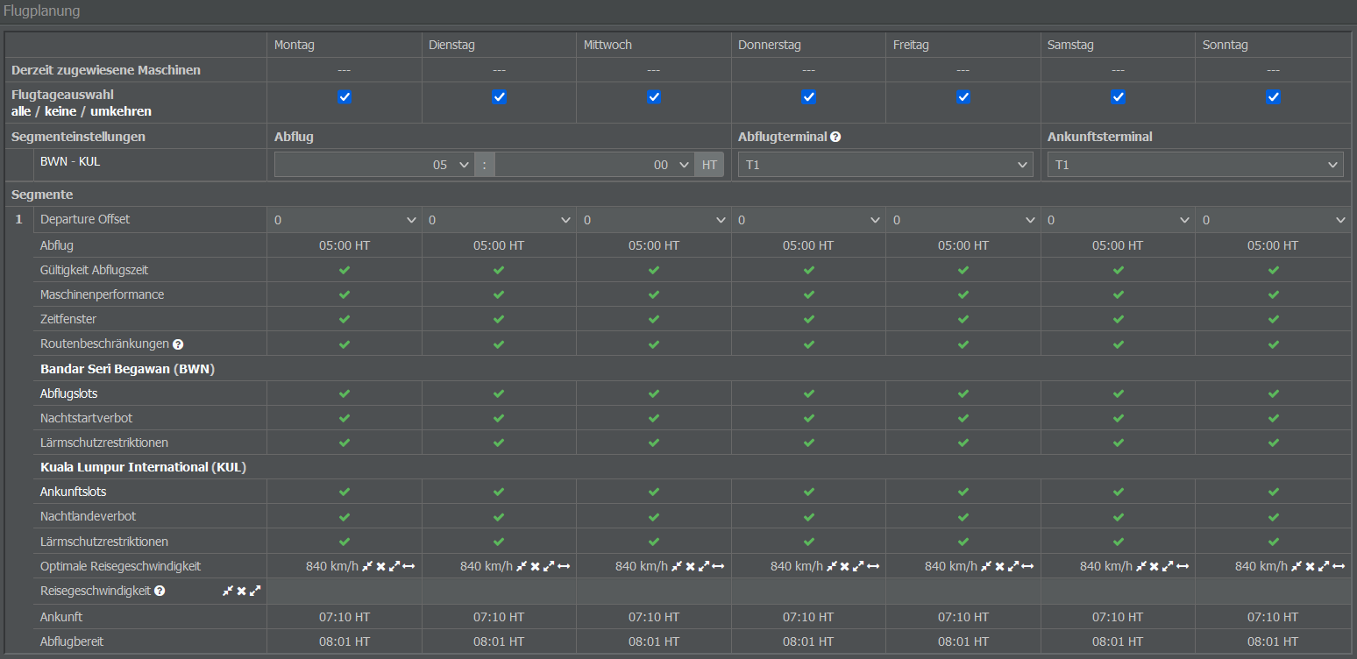Click the X speed icon for Montag
The height and width of the screenshot is (659, 1357).
click(x=381, y=566)
